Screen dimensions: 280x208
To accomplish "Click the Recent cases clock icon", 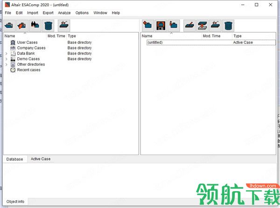I will point(13,70).
